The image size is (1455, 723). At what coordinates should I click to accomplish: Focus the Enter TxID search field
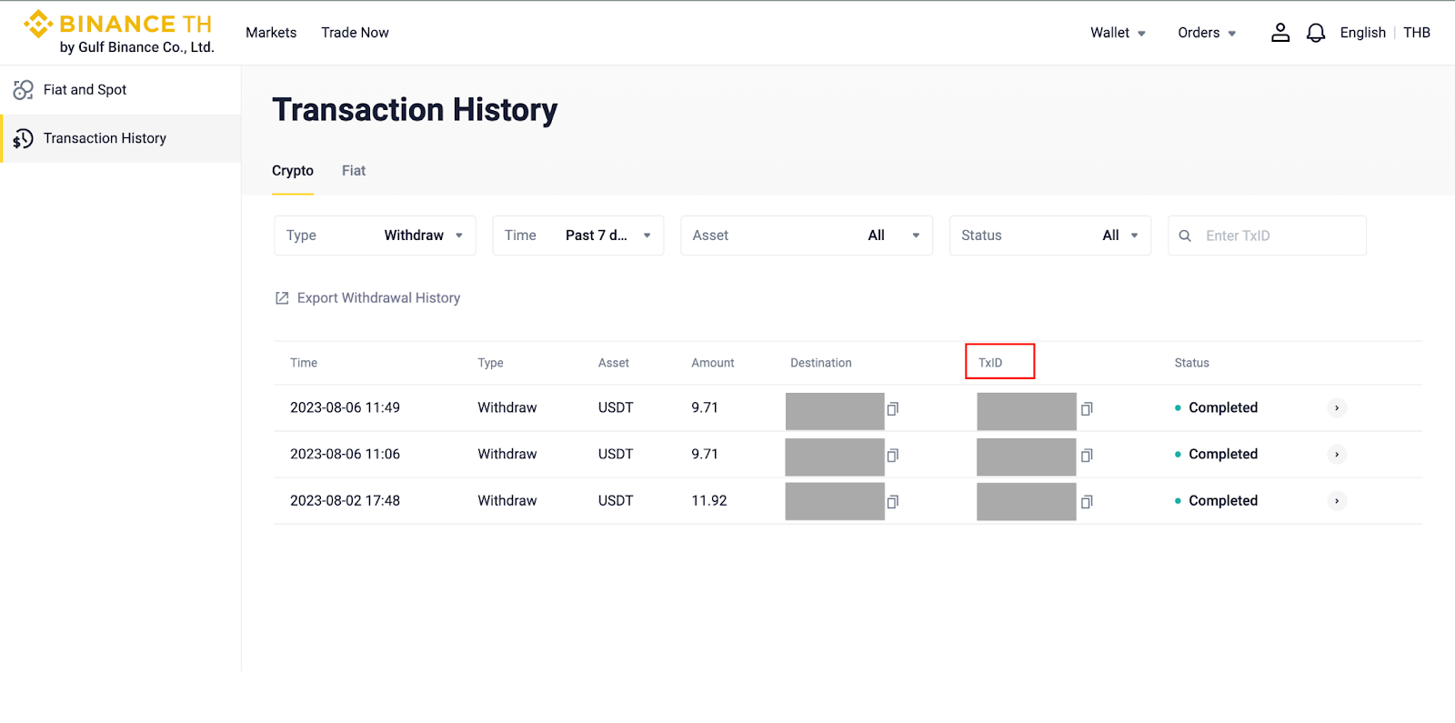(x=1267, y=236)
